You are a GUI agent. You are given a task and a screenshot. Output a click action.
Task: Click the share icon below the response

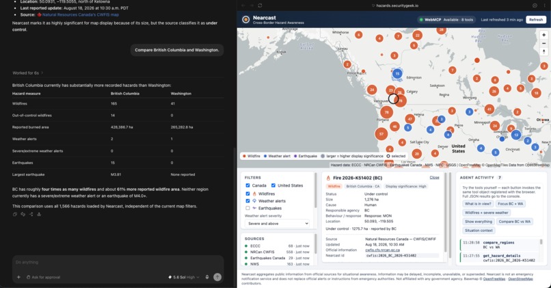31,214
